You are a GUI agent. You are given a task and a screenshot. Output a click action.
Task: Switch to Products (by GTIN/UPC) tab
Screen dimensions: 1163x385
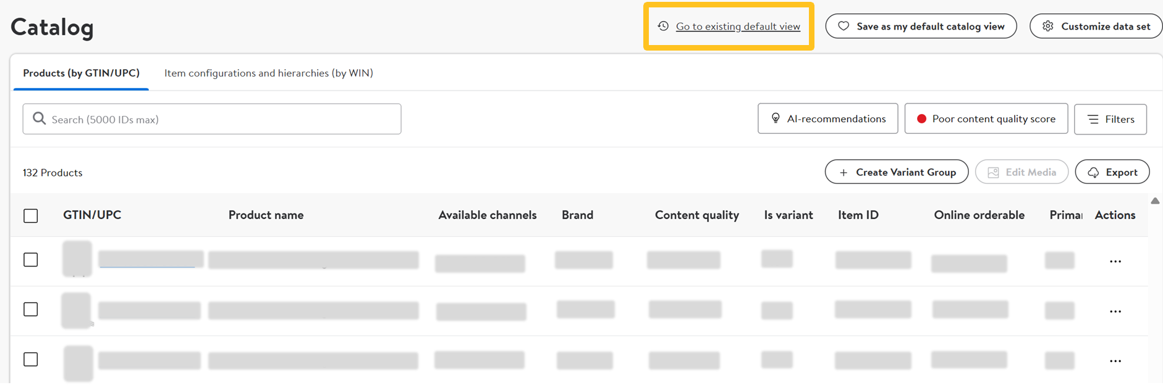point(81,73)
